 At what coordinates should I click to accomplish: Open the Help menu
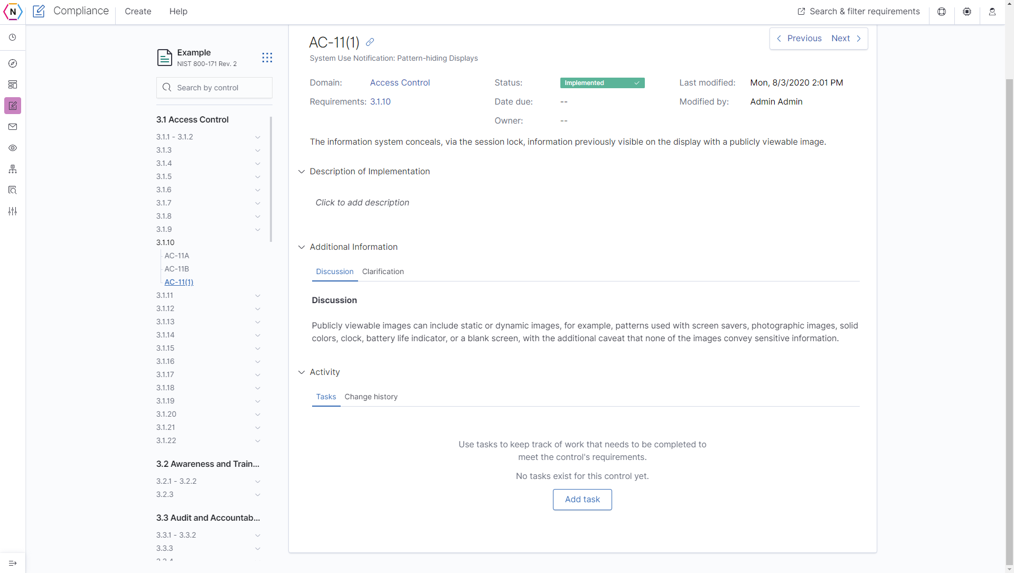(x=179, y=12)
